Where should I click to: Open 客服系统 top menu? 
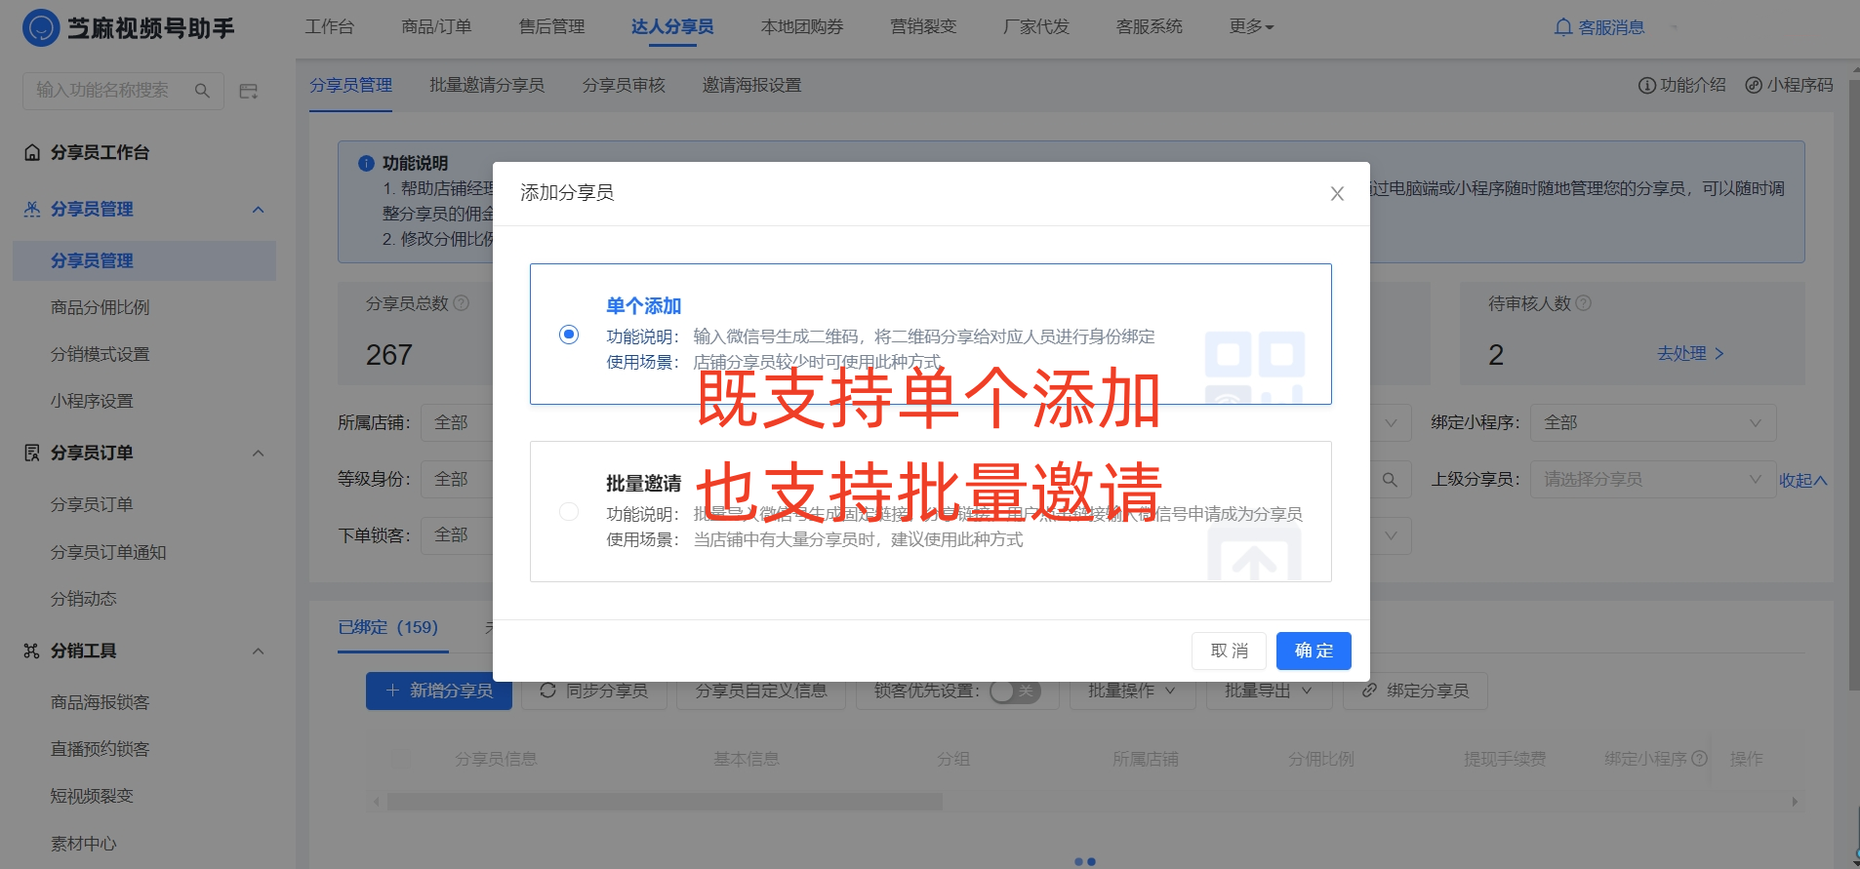click(x=1150, y=27)
